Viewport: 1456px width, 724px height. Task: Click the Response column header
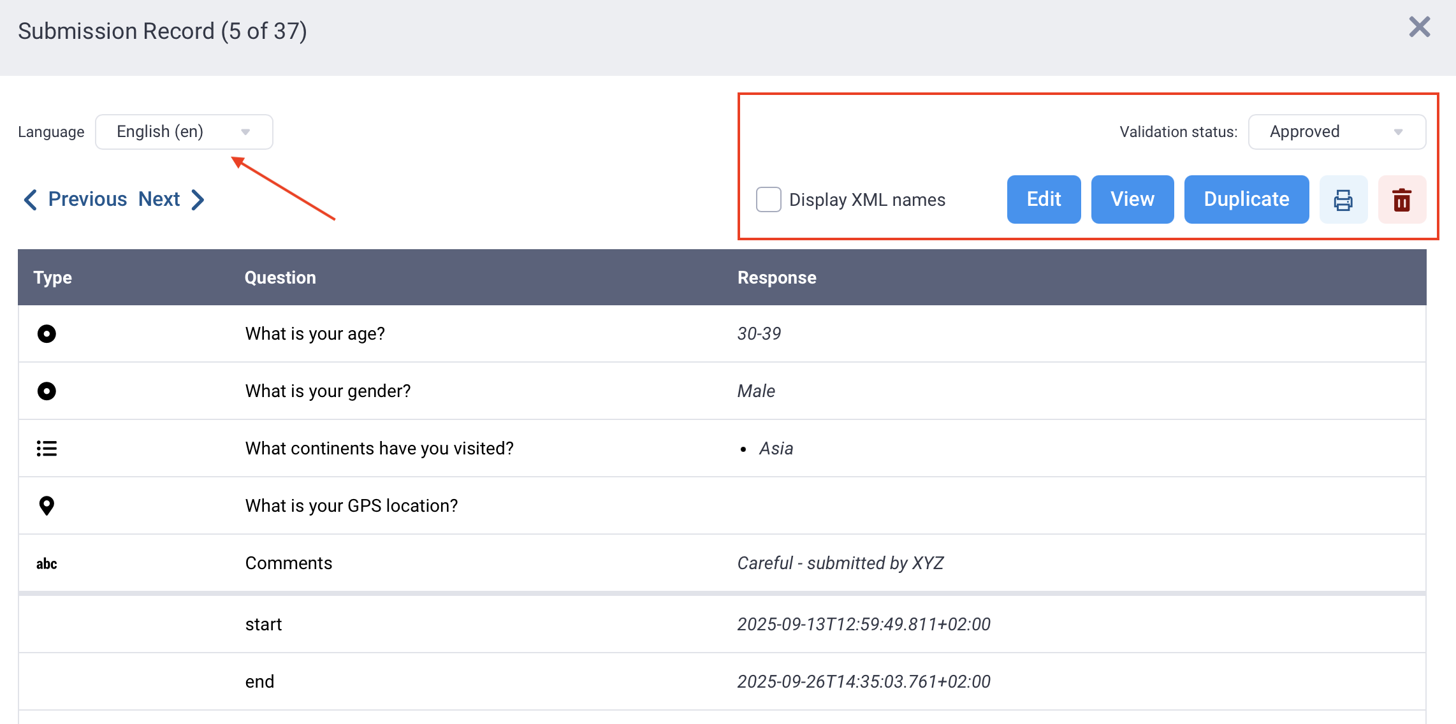point(776,277)
